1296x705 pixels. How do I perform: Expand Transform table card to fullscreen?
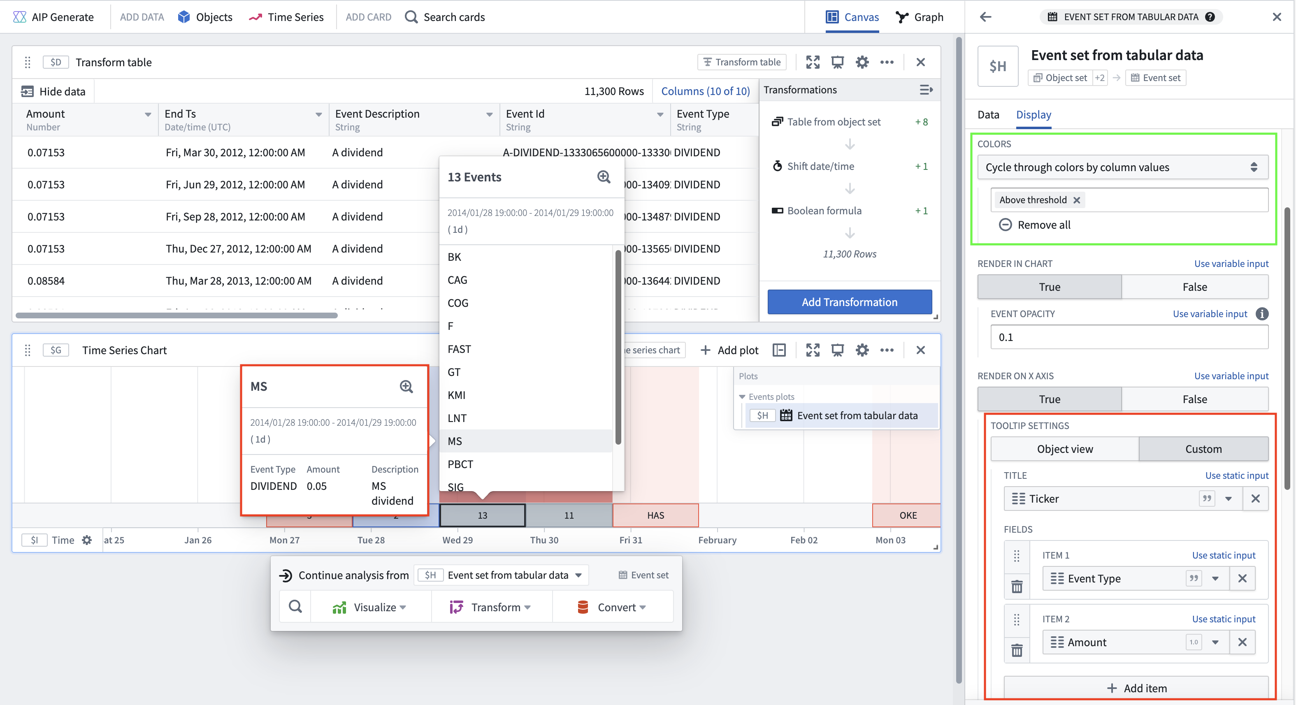tap(813, 62)
